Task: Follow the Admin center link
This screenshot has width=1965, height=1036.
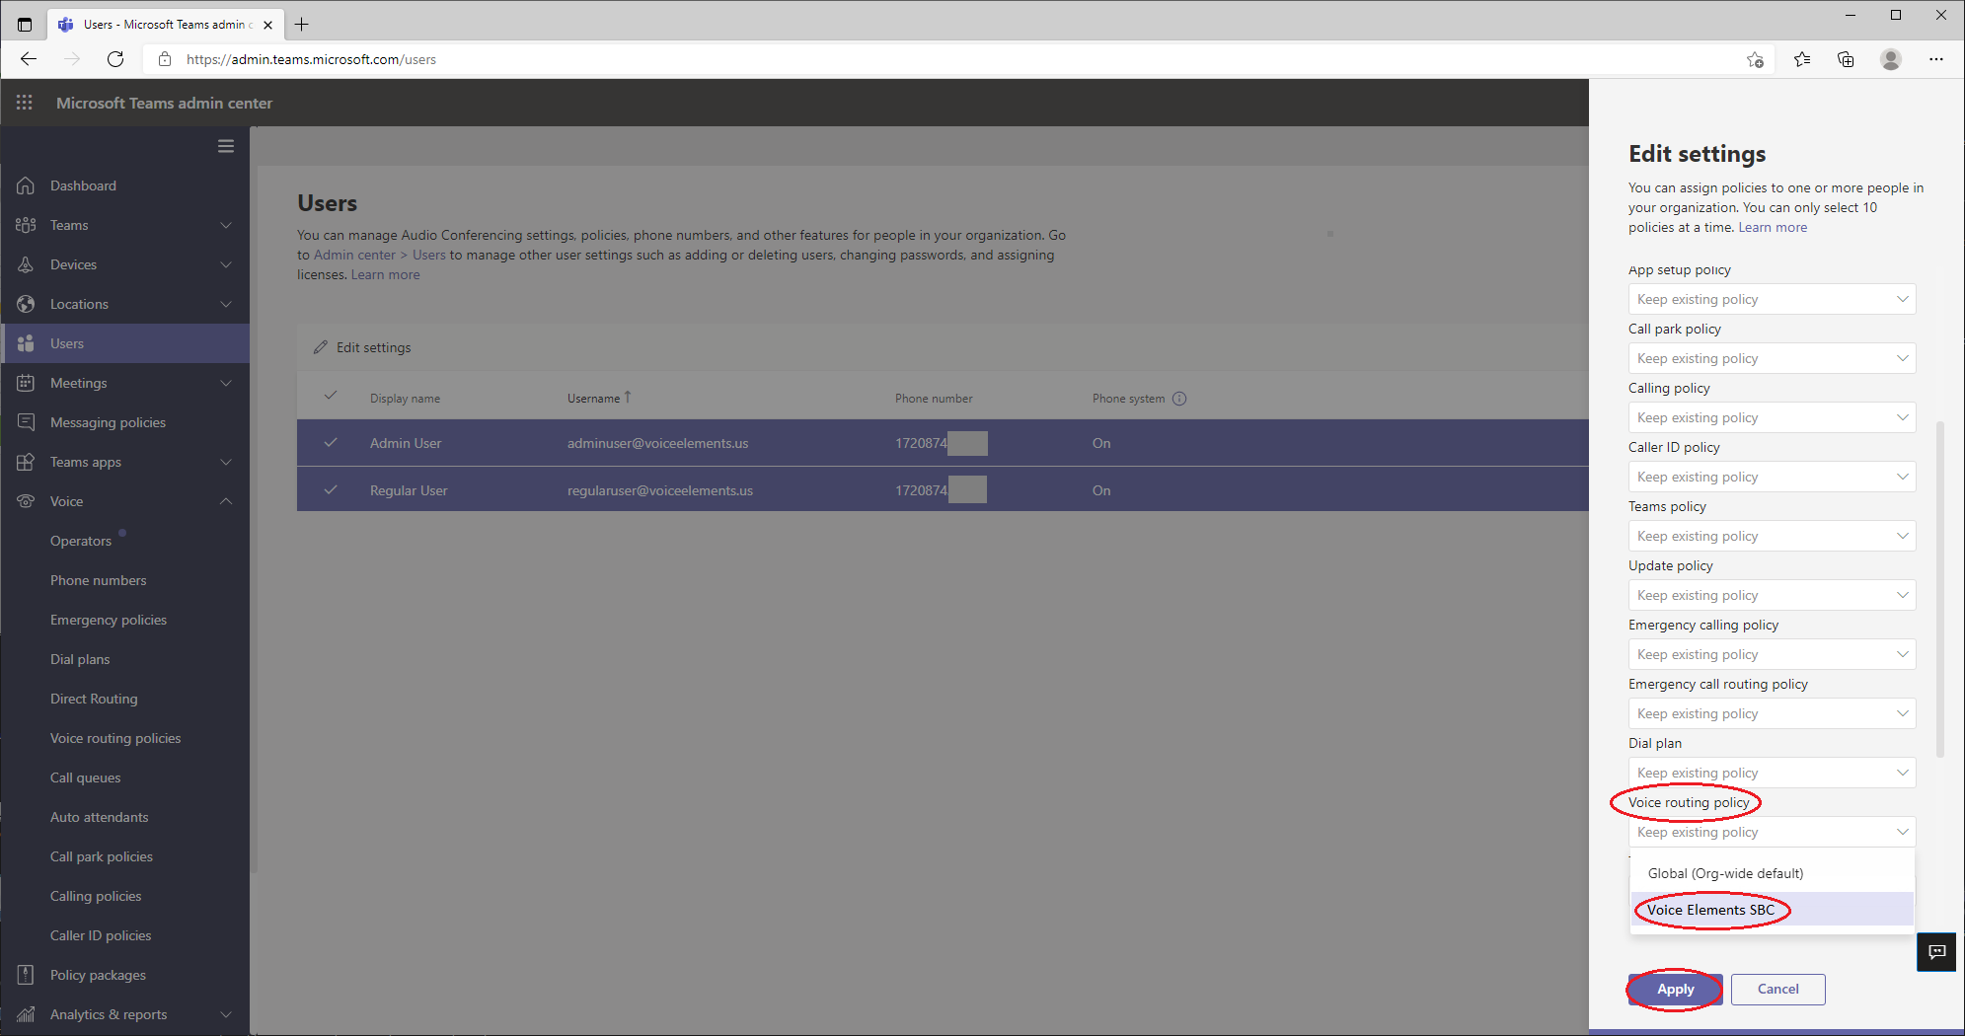Action: tap(354, 255)
